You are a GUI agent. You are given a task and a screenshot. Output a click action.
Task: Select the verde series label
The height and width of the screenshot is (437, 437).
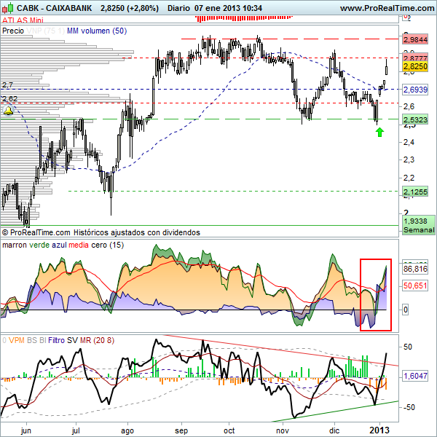[39, 245]
